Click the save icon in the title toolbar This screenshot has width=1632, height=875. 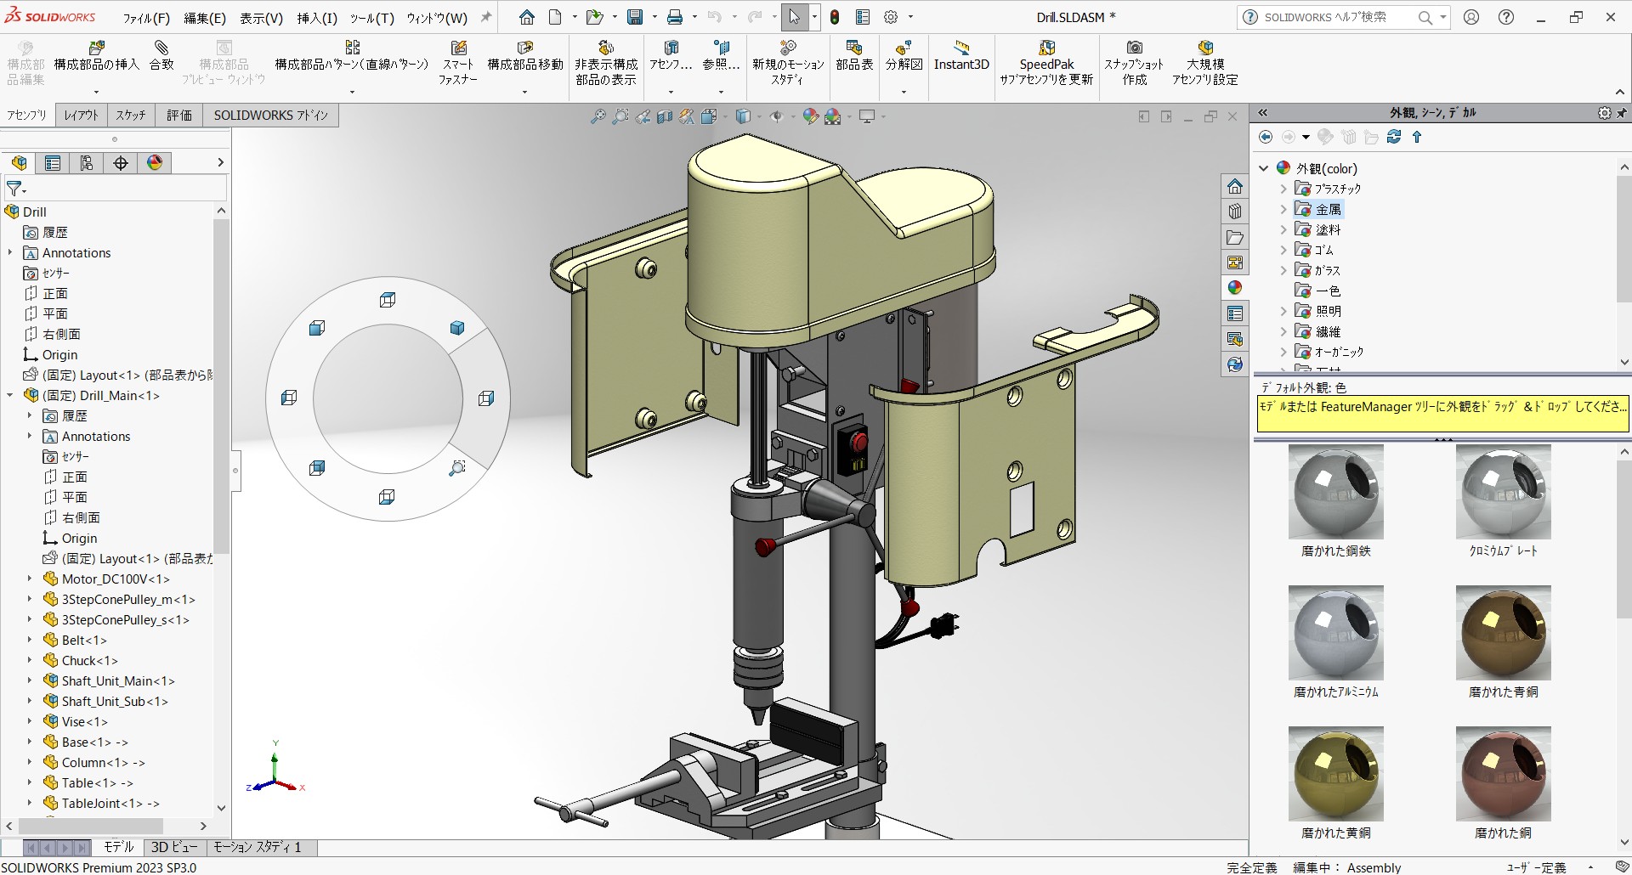click(635, 17)
